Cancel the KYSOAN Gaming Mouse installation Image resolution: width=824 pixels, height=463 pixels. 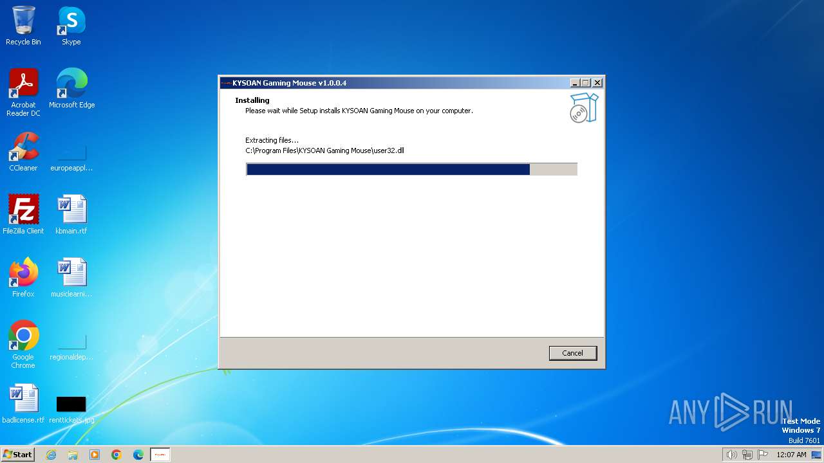click(x=572, y=353)
